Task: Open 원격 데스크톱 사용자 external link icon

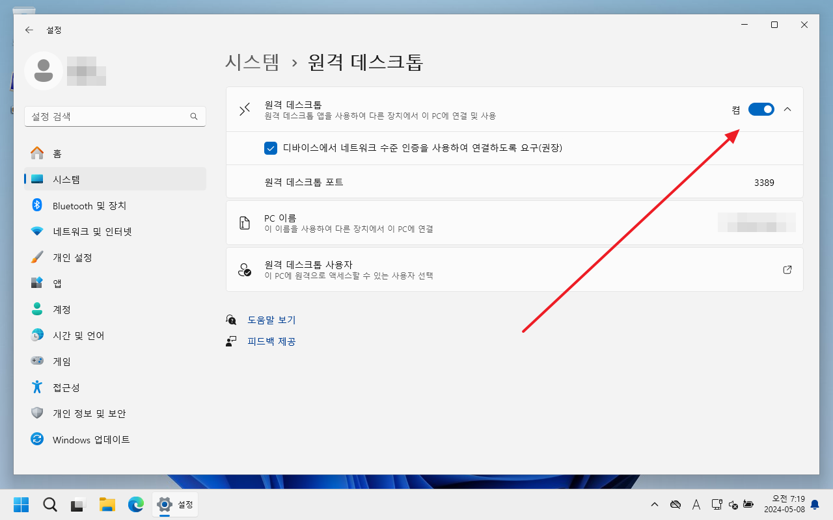Action: pyautogui.click(x=787, y=269)
